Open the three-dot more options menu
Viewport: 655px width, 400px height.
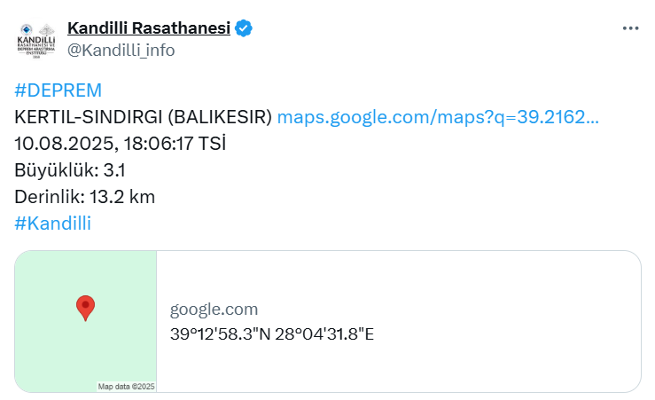tap(630, 28)
